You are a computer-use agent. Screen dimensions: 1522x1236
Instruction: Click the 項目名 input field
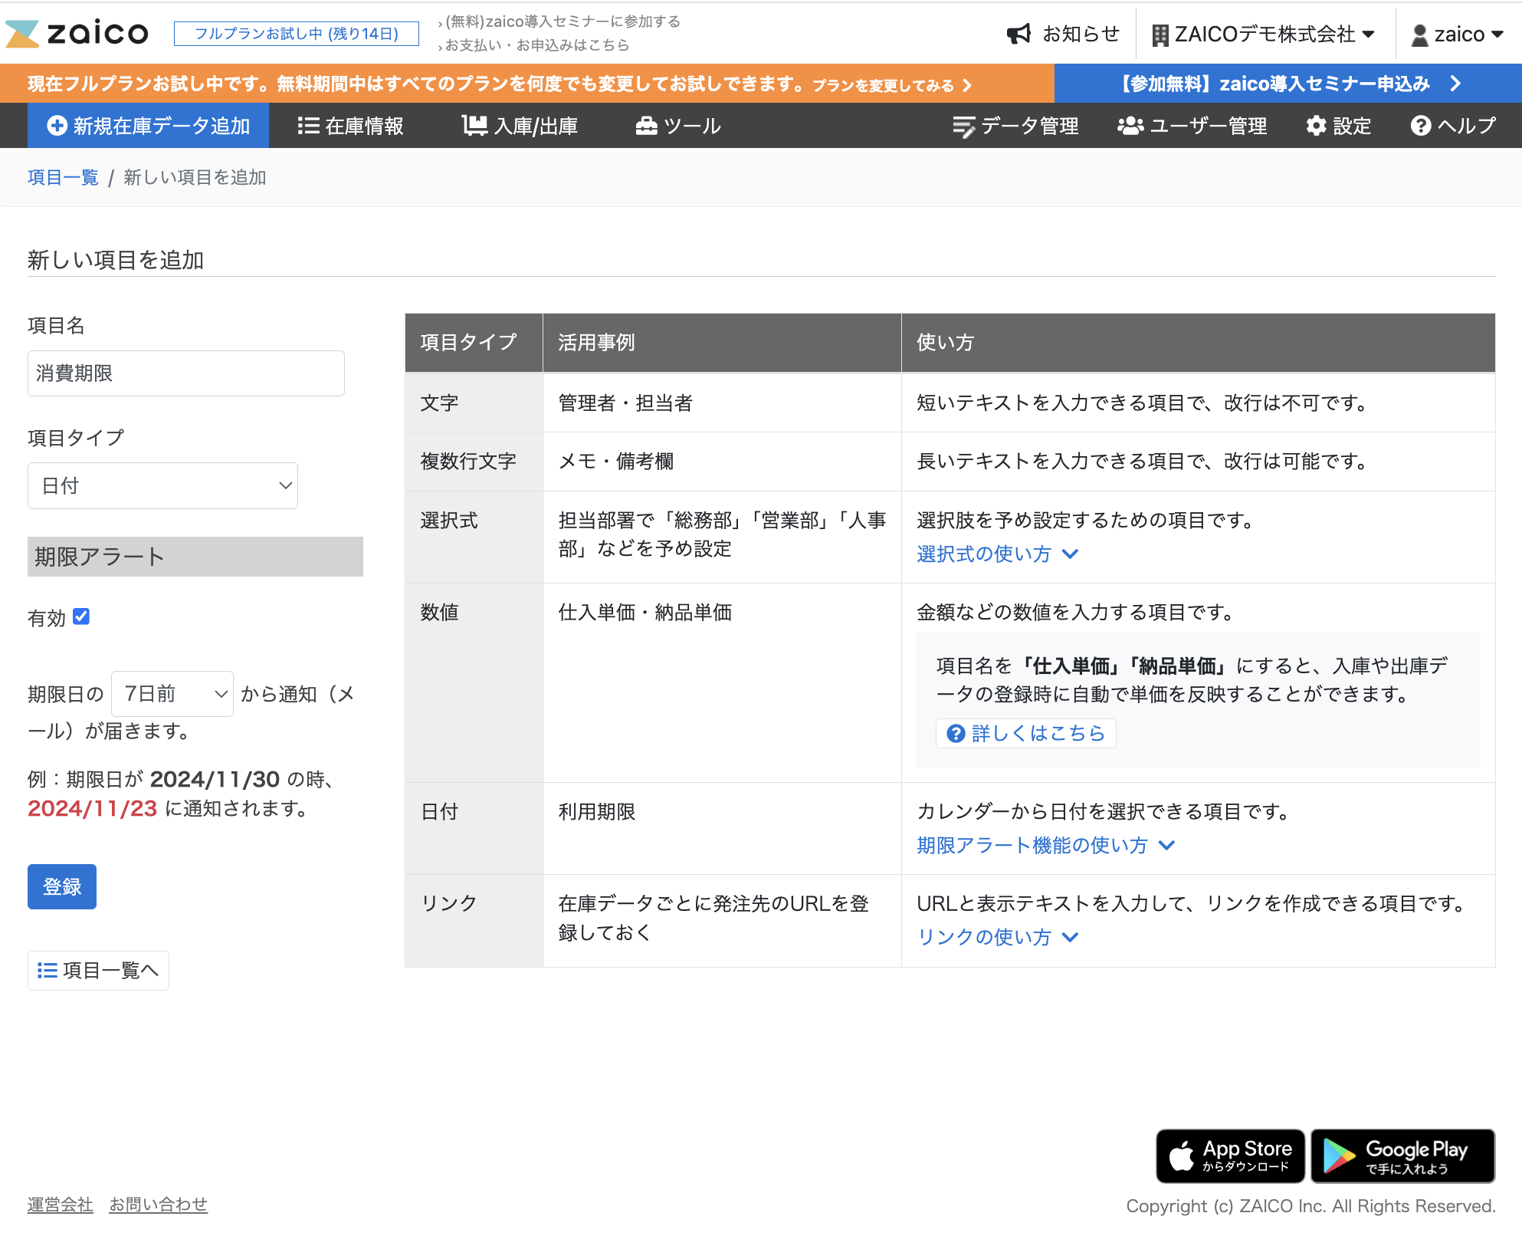186,373
